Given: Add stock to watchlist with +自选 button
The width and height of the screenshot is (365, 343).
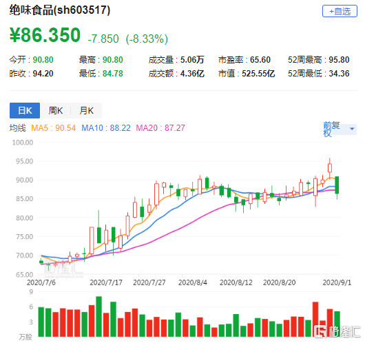Looking at the screenshot, I should 340,11.
